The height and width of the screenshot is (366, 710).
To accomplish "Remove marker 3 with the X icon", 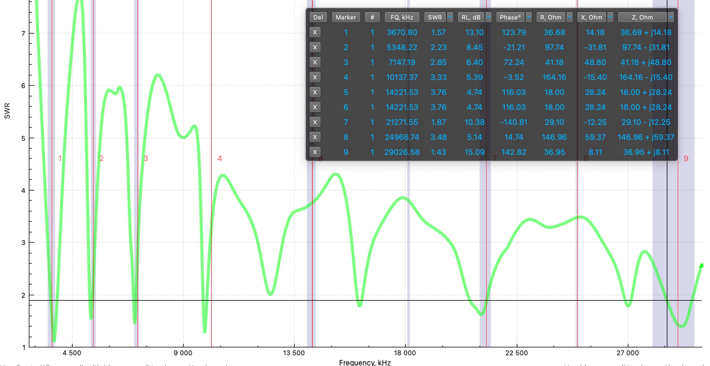I will [315, 62].
